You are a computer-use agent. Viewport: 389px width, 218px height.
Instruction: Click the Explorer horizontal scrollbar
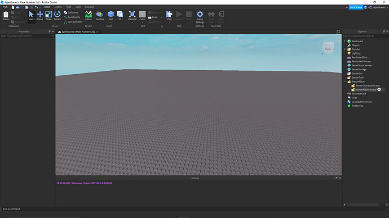point(363,205)
